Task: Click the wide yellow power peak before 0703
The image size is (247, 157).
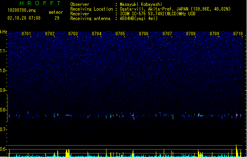Action: pyautogui.click(x=68, y=153)
